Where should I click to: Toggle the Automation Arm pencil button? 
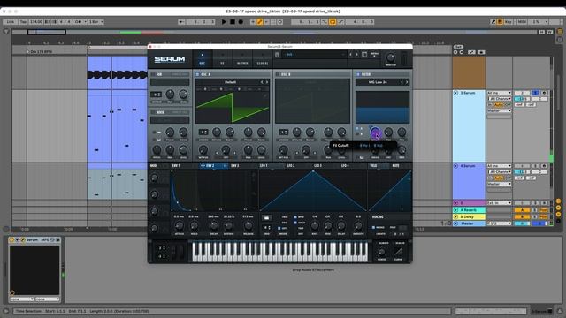259,21
